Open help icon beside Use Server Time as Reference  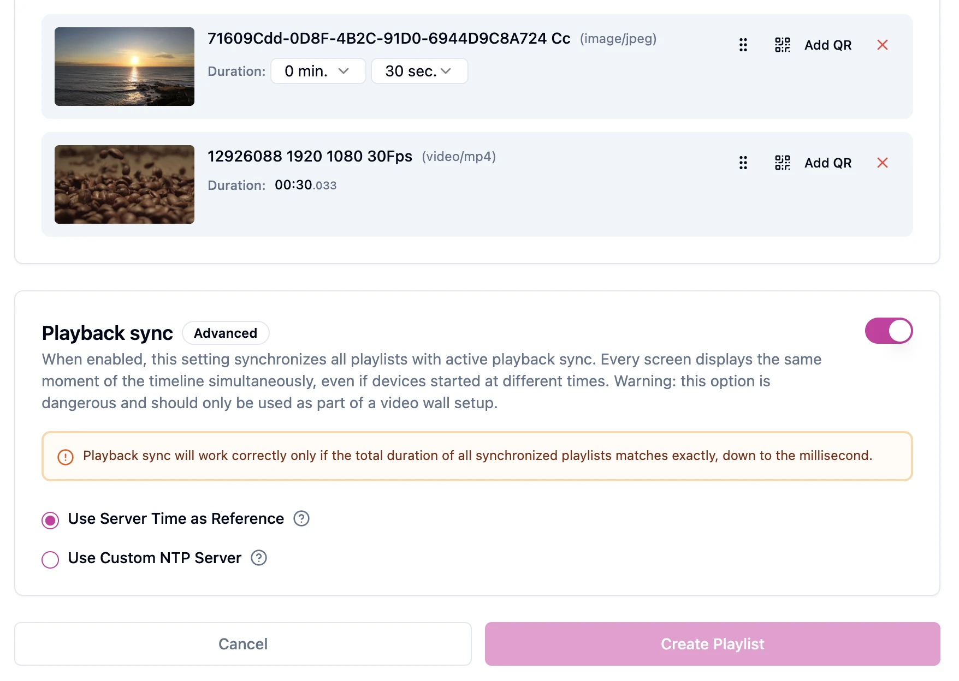click(301, 518)
